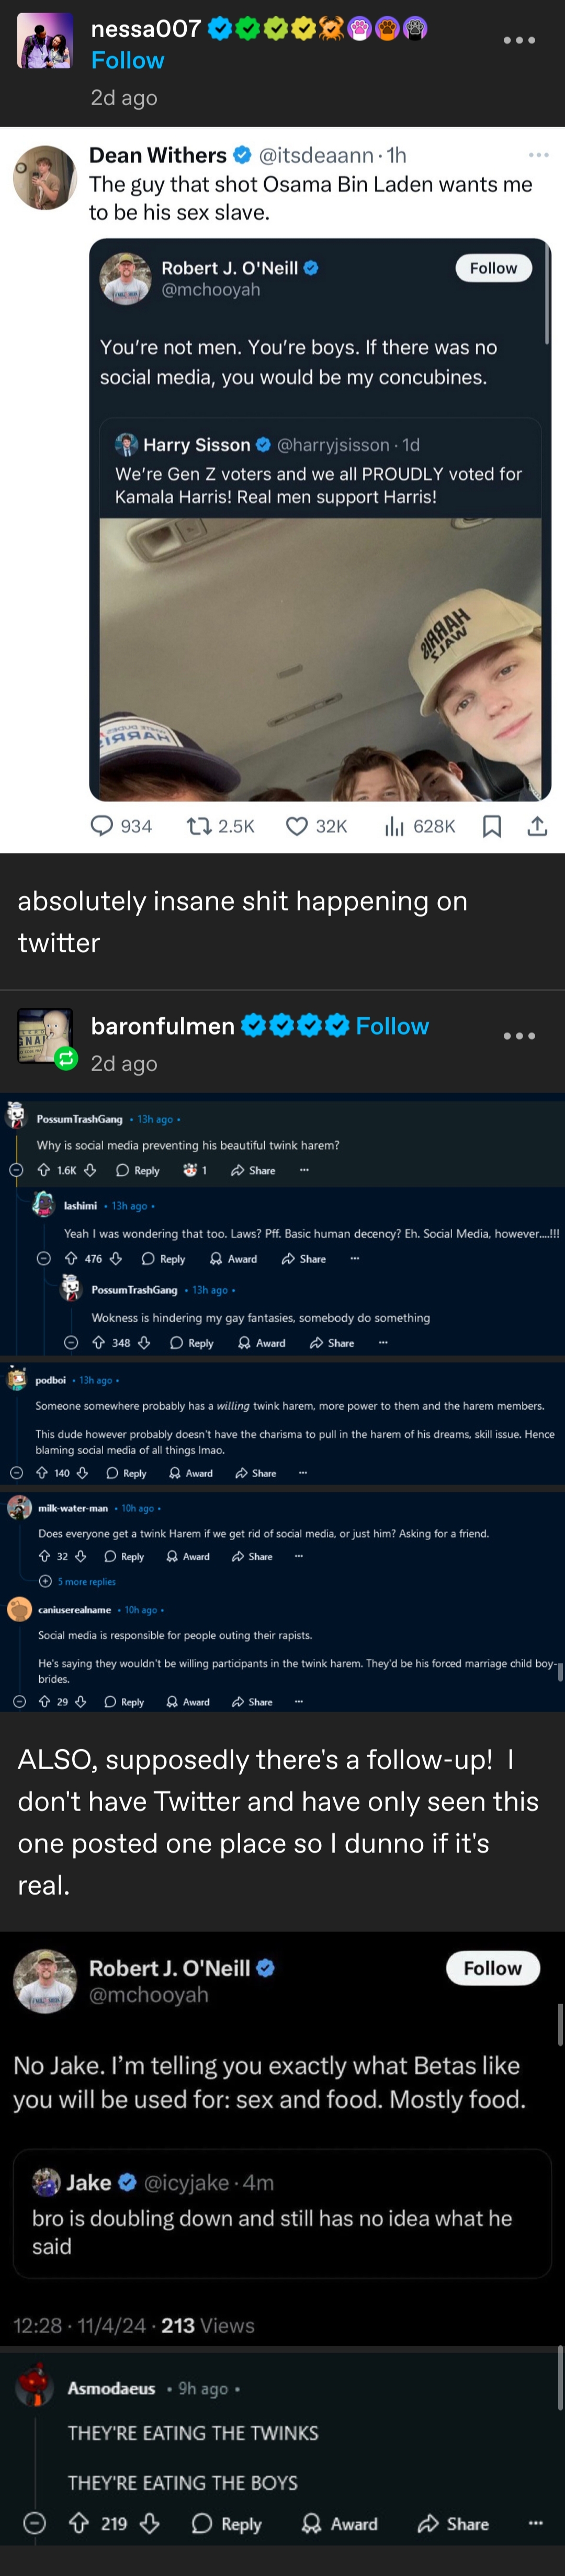Open the view analytics icon showing 628K
The width and height of the screenshot is (565, 2576).
394,826
